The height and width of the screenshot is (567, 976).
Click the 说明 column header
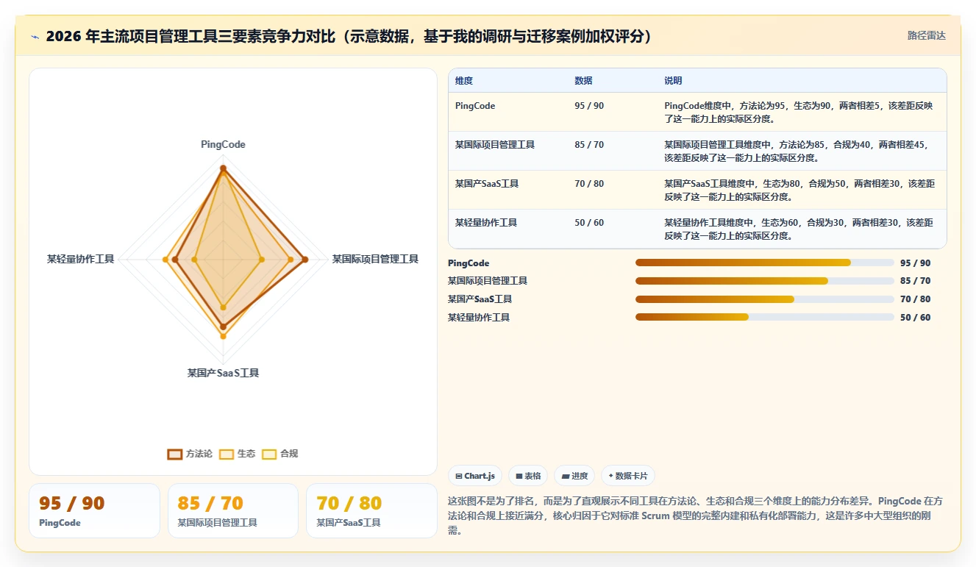tap(673, 81)
